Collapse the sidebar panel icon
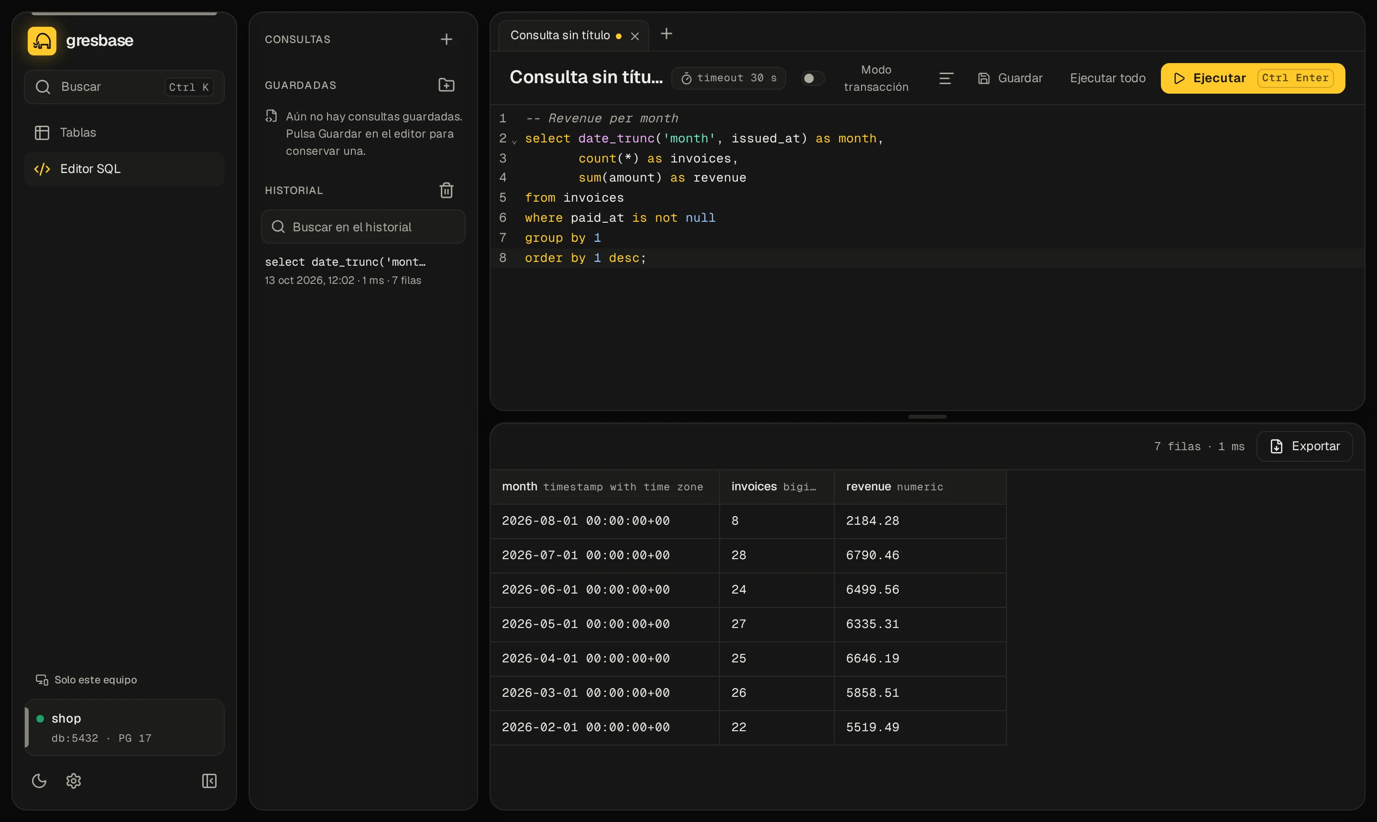Image resolution: width=1377 pixels, height=822 pixels. click(209, 781)
